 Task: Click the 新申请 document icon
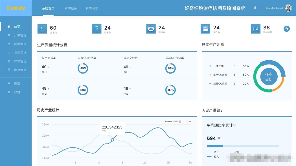click(x=42, y=29)
